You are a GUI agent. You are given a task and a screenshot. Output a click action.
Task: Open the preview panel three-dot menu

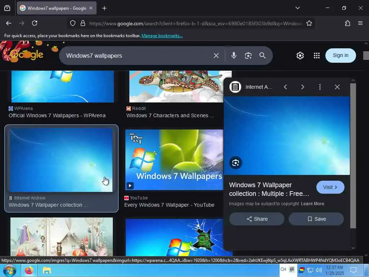(x=320, y=87)
